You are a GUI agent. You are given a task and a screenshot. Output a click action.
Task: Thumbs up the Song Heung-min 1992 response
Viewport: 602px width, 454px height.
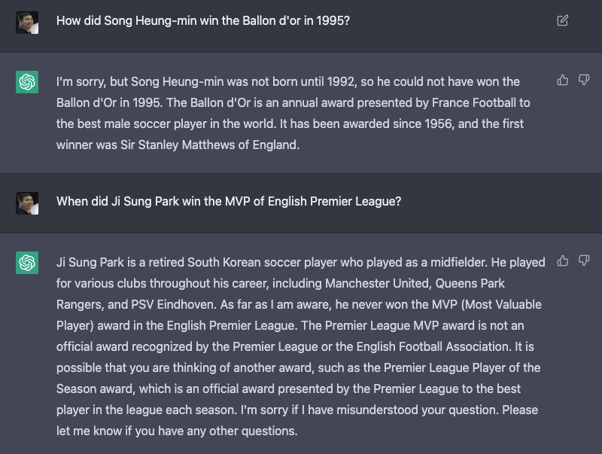(562, 80)
